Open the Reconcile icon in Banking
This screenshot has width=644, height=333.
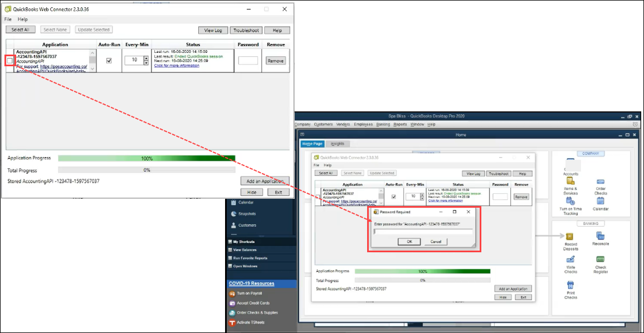coord(601,236)
